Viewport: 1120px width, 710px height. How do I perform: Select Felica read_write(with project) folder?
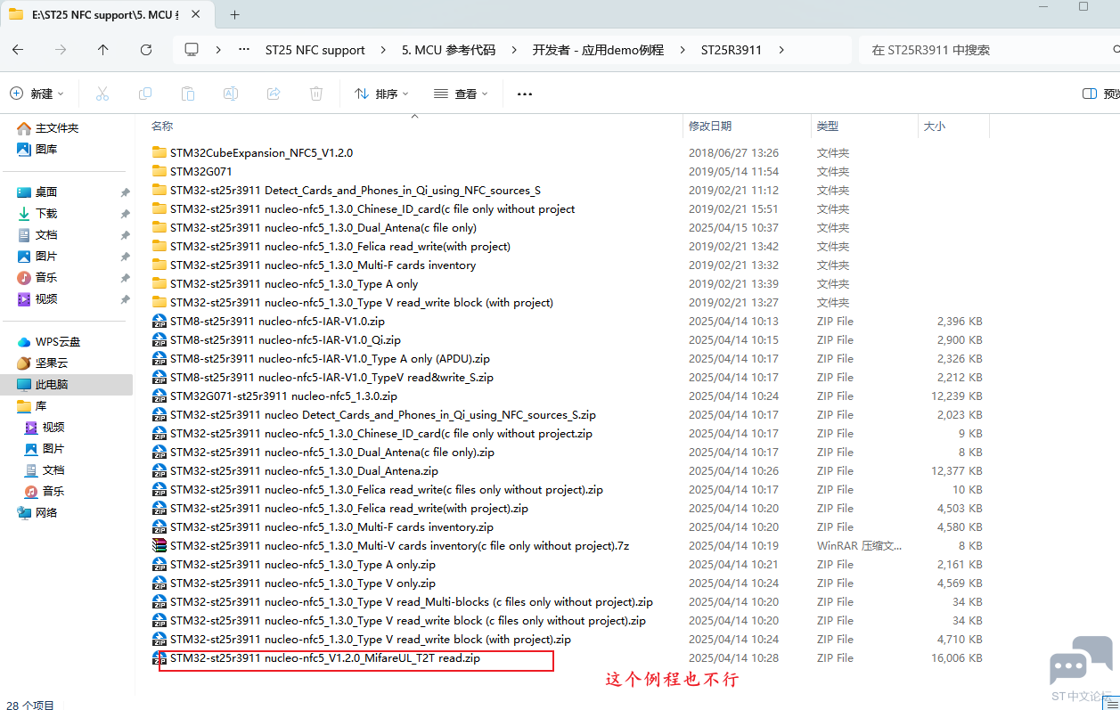[340, 246]
